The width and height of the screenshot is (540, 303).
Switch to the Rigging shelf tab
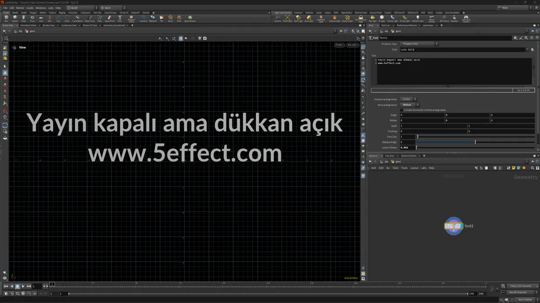(x=62, y=13)
